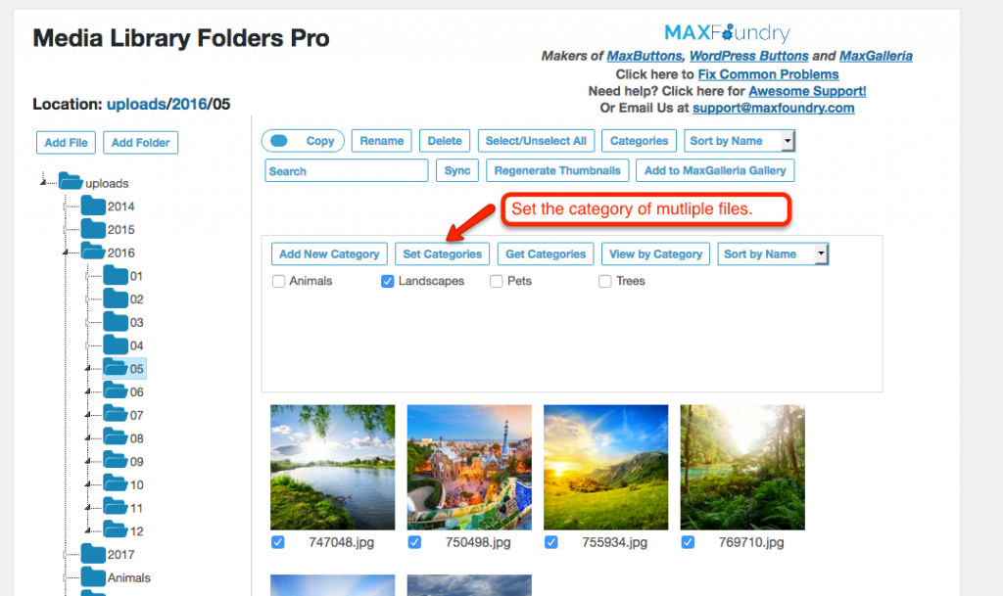The width and height of the screenshot is (1003, 596).
Task: Open the uploads root folder icon
Action: pos(71,182)
